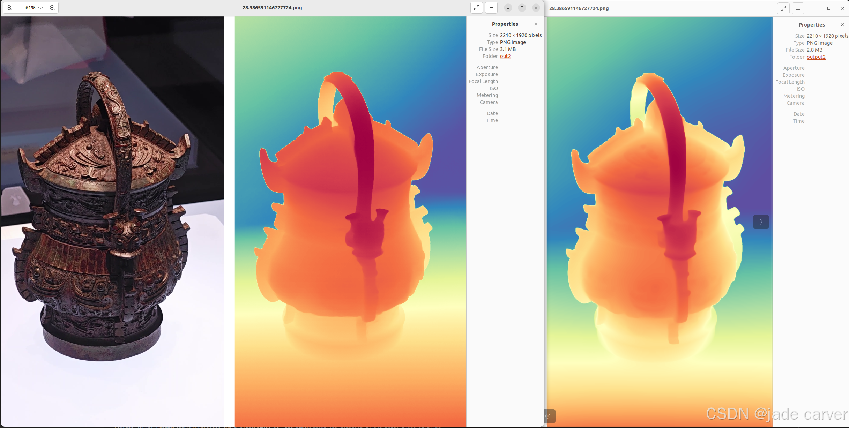Screen dimensions: 849x428
Task: Enter fullscreen in the left image viewer
Action: 476,8
